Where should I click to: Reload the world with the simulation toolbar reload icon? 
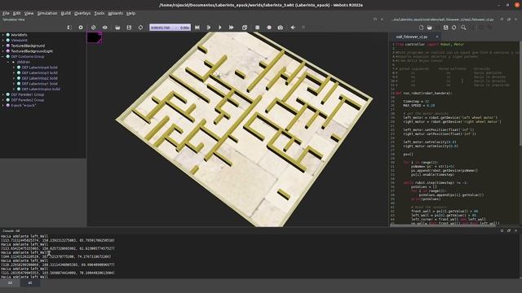(140, 28)
